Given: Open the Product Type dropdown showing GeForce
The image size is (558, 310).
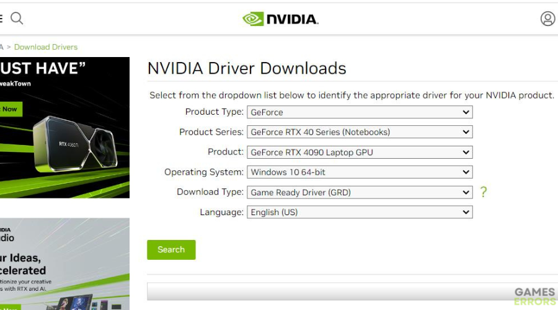Looking at the screenshot, I should tap(360, 112).
